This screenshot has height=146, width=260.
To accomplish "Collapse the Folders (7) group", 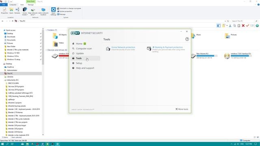I will pos(46,30).
